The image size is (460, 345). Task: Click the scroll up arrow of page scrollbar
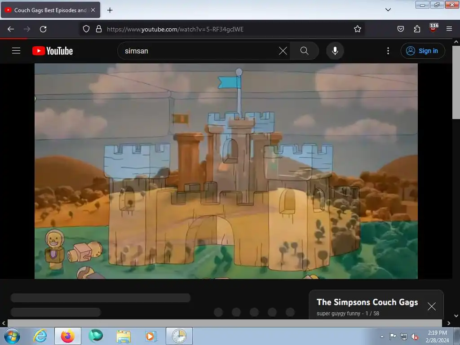tap(456, 42)
